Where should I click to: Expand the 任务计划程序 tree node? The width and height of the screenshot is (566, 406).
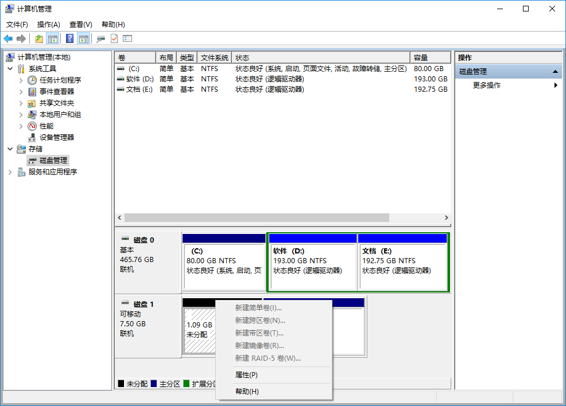point(21,80)
